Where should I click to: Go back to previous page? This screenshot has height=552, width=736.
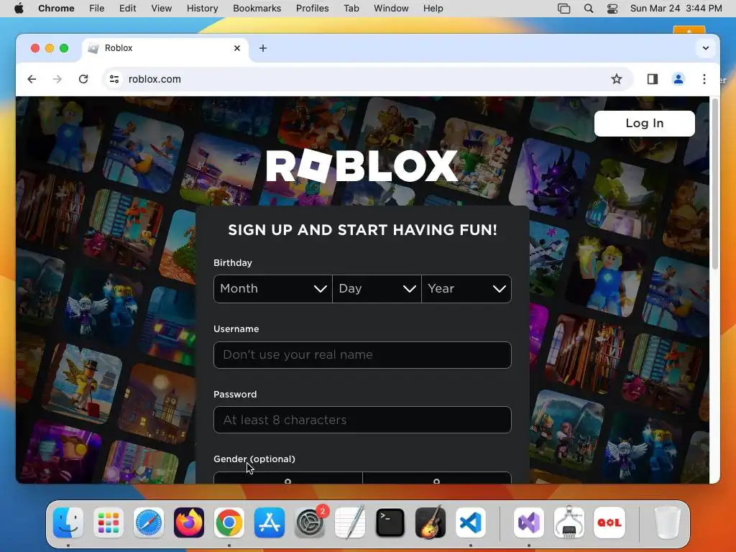(32, 79)
